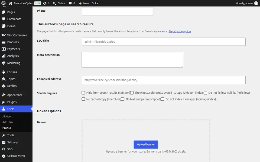
Task: Click the Tools wrench icon
Action: (4, 135)
